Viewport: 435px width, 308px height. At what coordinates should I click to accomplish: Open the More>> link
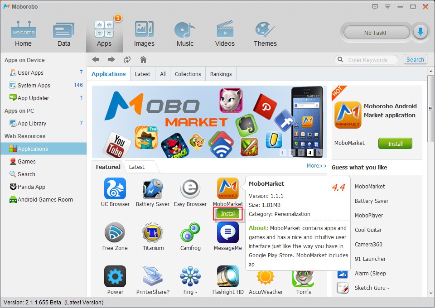point(317,165)
